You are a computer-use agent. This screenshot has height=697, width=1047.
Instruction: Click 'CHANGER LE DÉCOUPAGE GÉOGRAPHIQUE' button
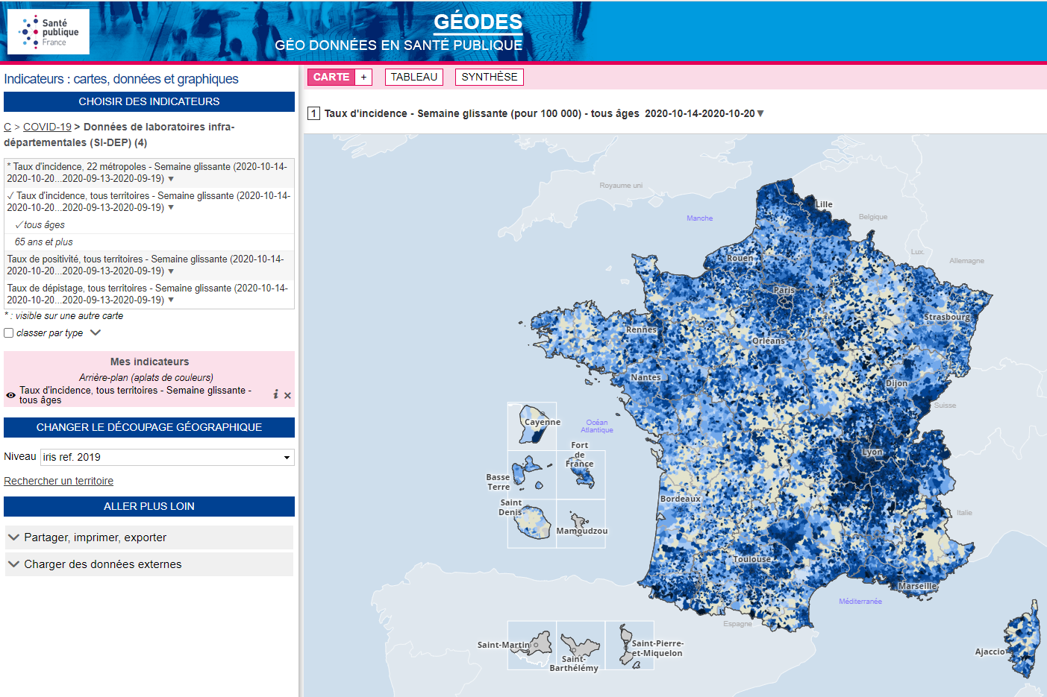pos(149,427)
